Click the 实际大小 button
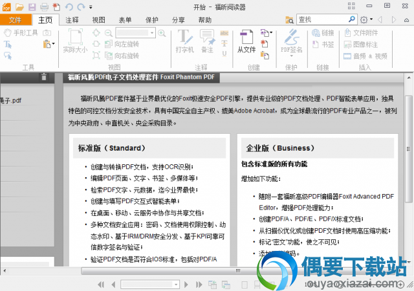Viewport: 414px width, 291px height. (x=75, y=41)
